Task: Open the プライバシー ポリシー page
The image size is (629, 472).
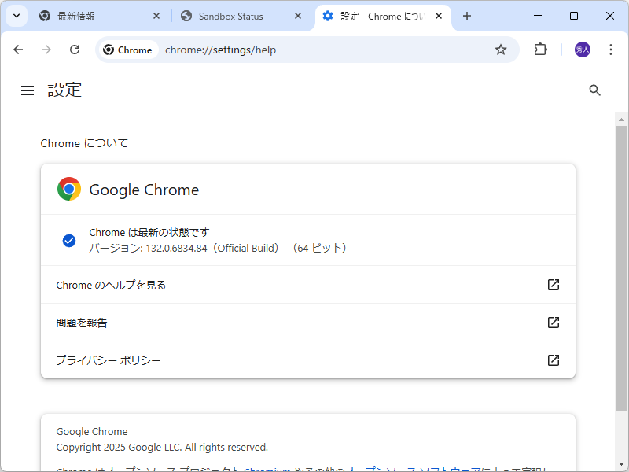Action: click(x=108, y=360)
